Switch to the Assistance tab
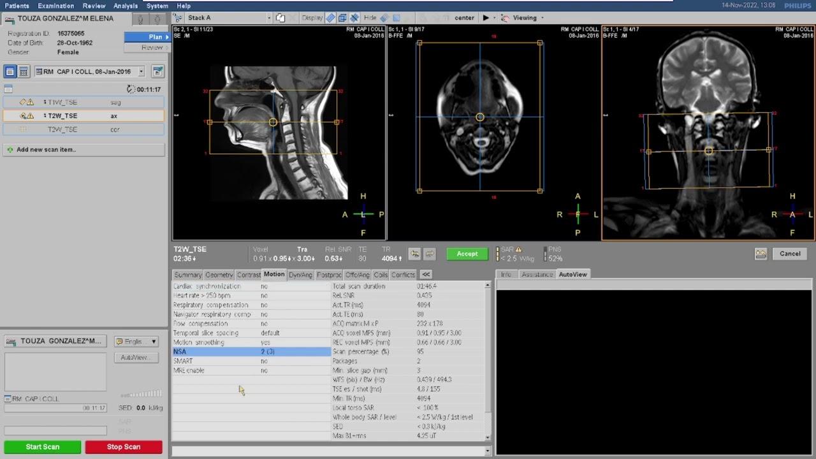The height and width of the screenshot is (459, 816). tap(537, 274)
